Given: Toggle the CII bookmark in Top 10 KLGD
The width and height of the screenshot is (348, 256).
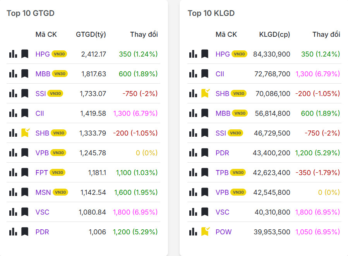Looking at the screenshot, I should 205,74.
